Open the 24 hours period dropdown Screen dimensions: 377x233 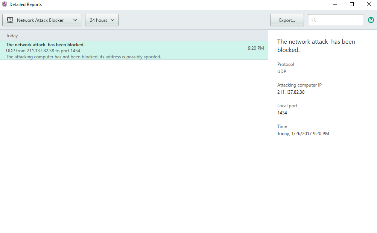coord(102,20)
